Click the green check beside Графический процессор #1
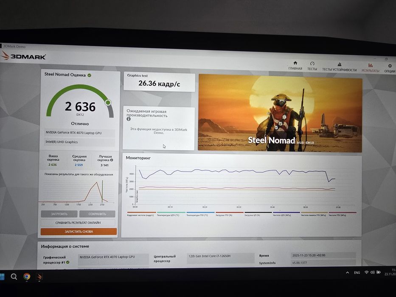The width and height of the screenshot is (396, 297). (67, 262)
